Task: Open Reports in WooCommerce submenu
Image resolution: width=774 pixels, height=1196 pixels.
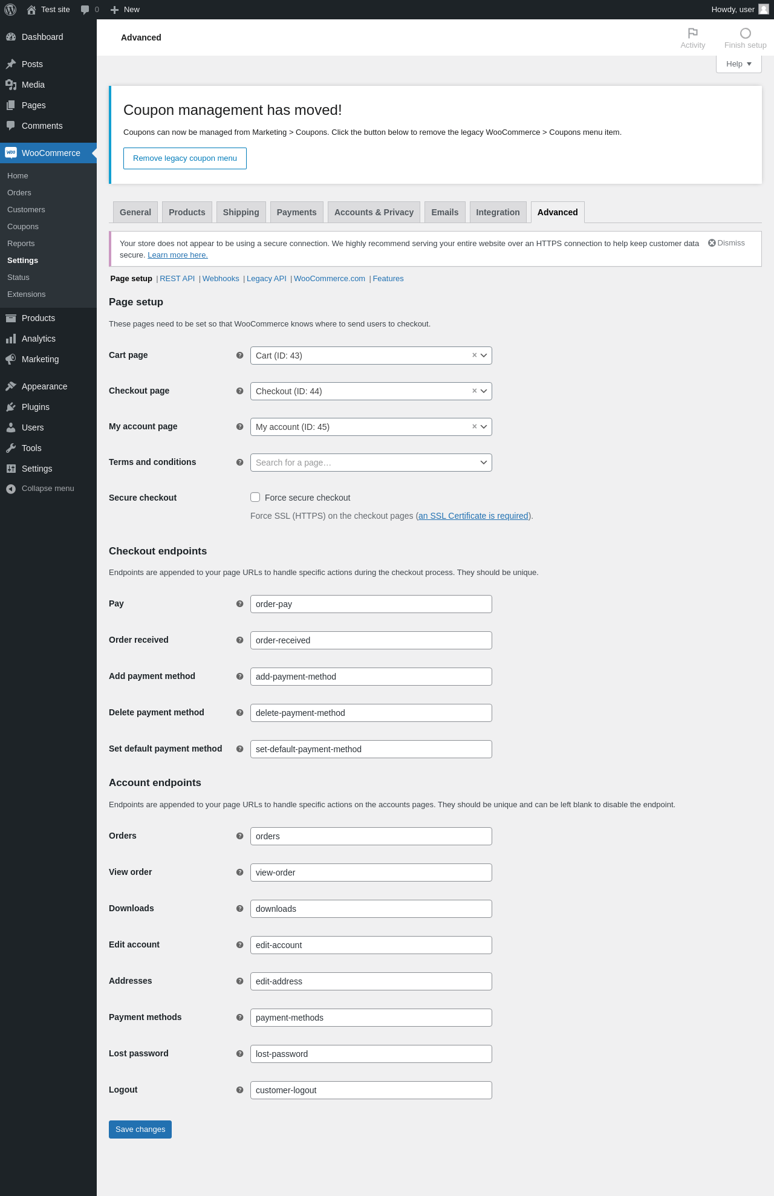Action: point(21,244)
